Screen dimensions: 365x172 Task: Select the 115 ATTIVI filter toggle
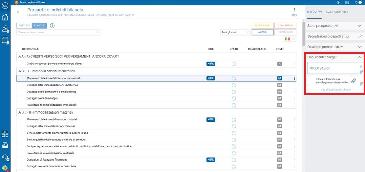(39, 25)
